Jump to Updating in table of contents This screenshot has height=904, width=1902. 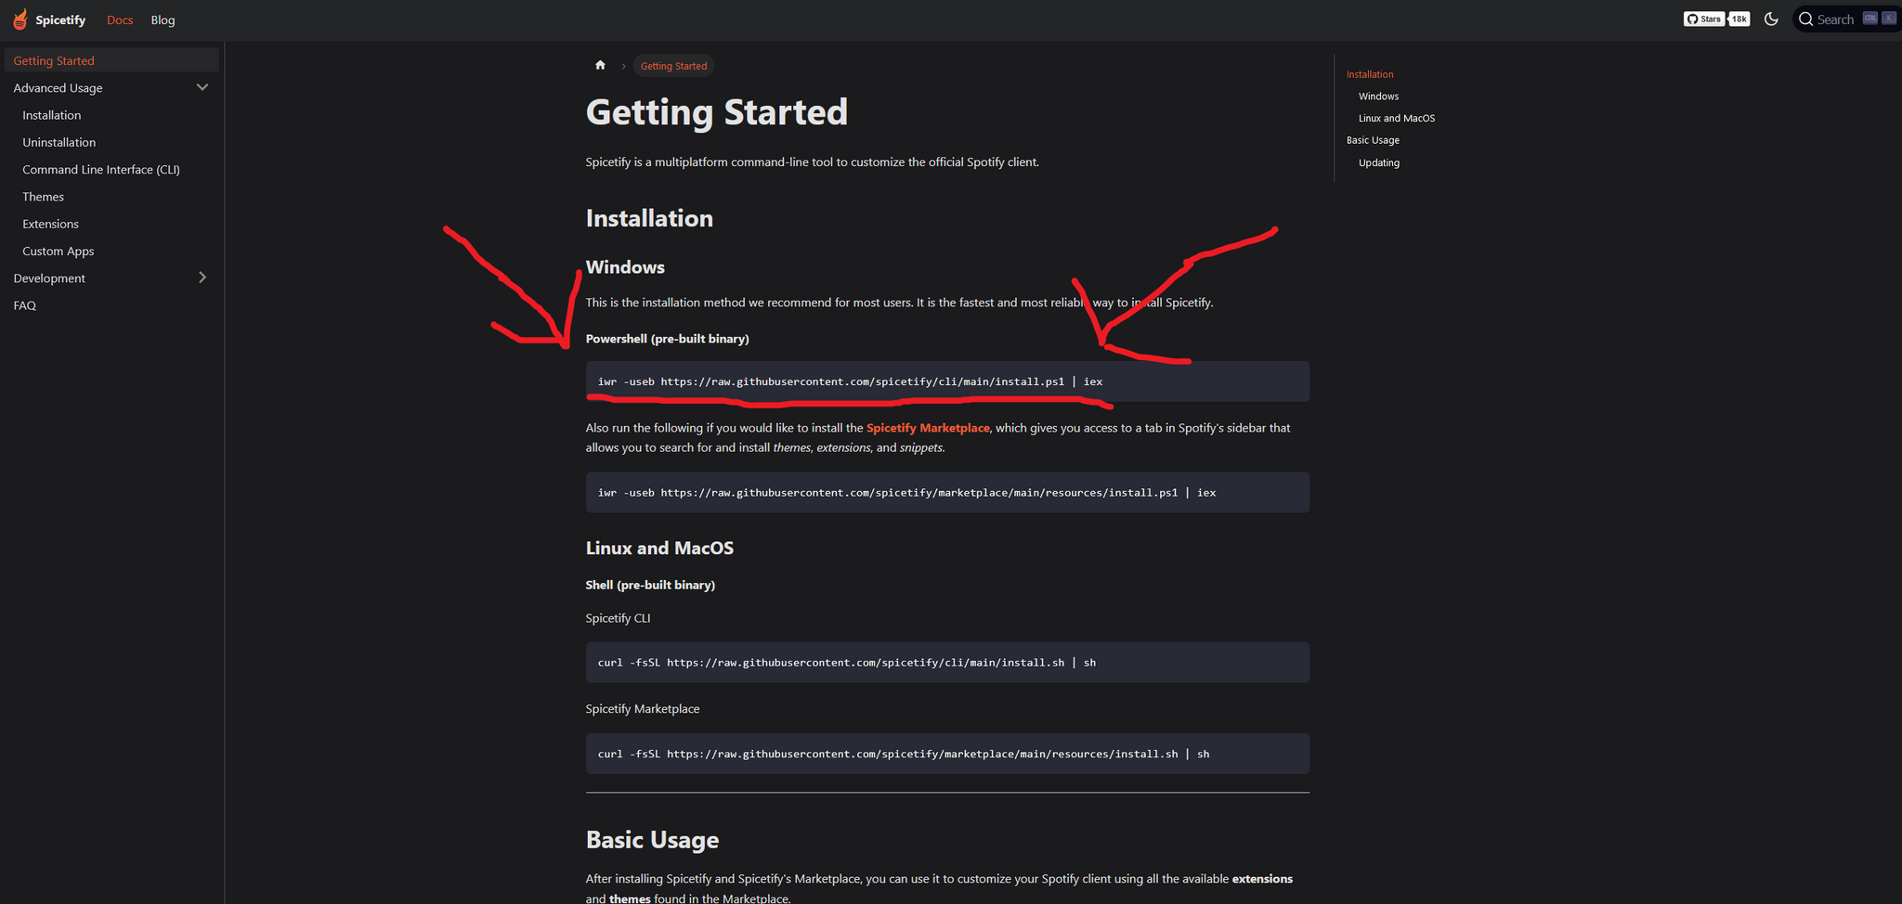[x=1379, y=162]
